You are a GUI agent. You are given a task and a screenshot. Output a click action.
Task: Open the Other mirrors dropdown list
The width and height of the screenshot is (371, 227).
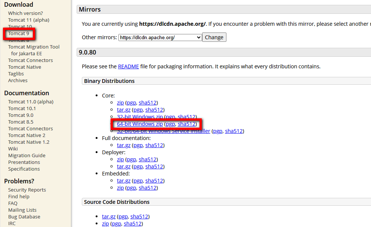click(x=160, y=37)
